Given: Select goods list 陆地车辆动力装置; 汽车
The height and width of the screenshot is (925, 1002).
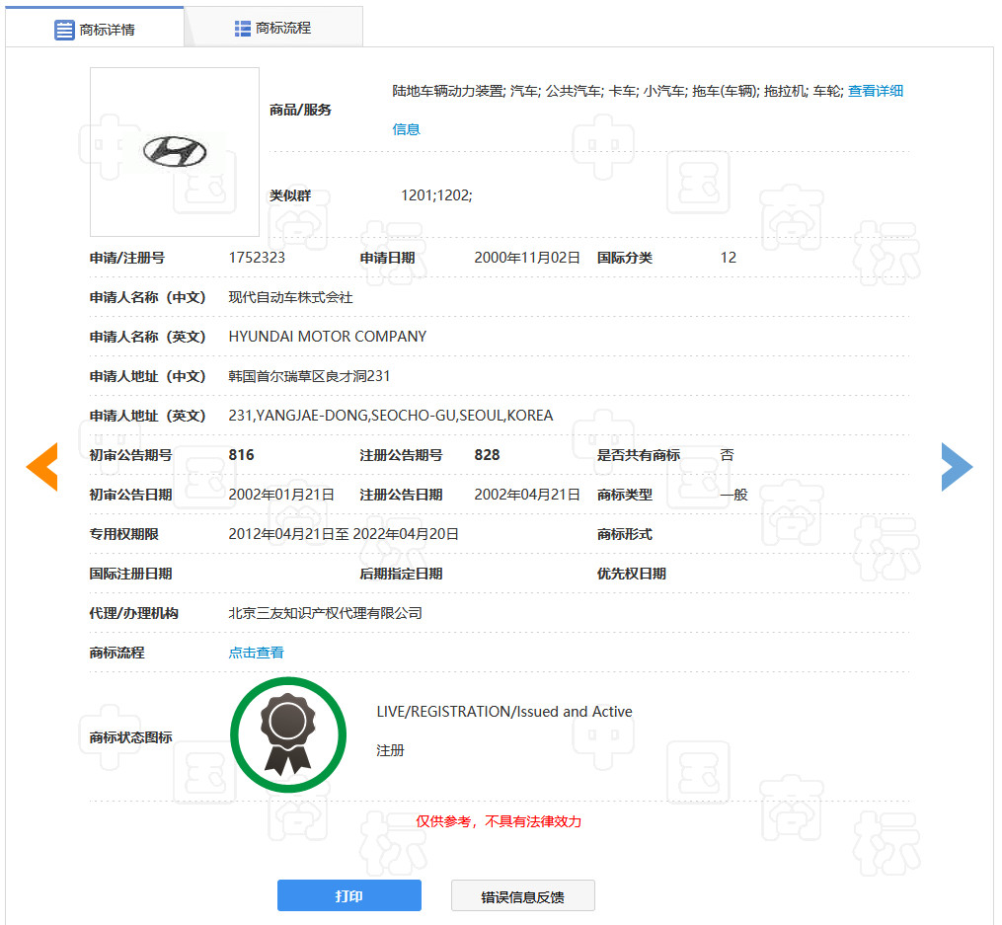Looking at the screenshot, I should point(619,91).
